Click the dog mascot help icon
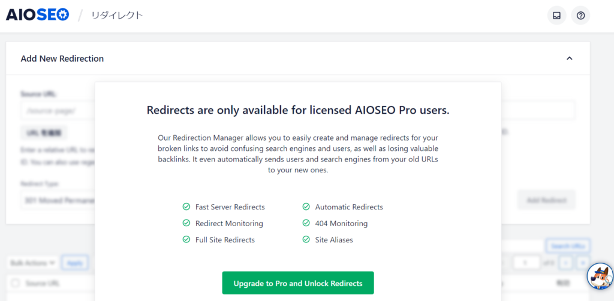 pos(599,276)
